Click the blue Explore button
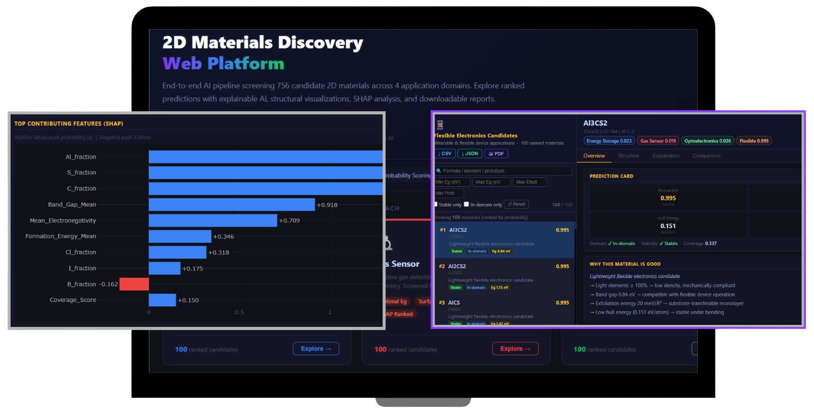 pyautogui.click(x=316, y=349)
